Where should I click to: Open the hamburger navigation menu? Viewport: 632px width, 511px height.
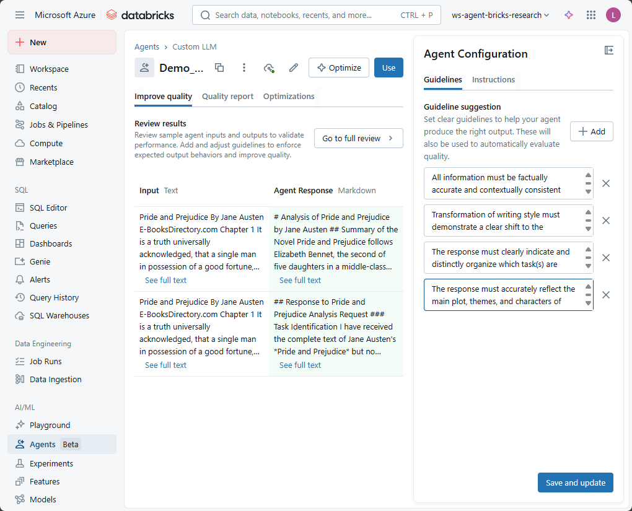click(20, 15)
